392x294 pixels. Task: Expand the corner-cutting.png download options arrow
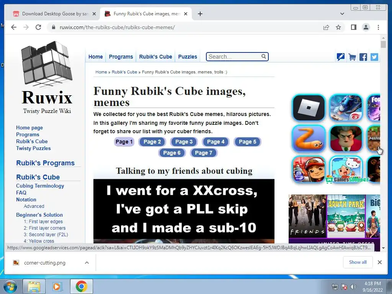click(x=87, y=263)
